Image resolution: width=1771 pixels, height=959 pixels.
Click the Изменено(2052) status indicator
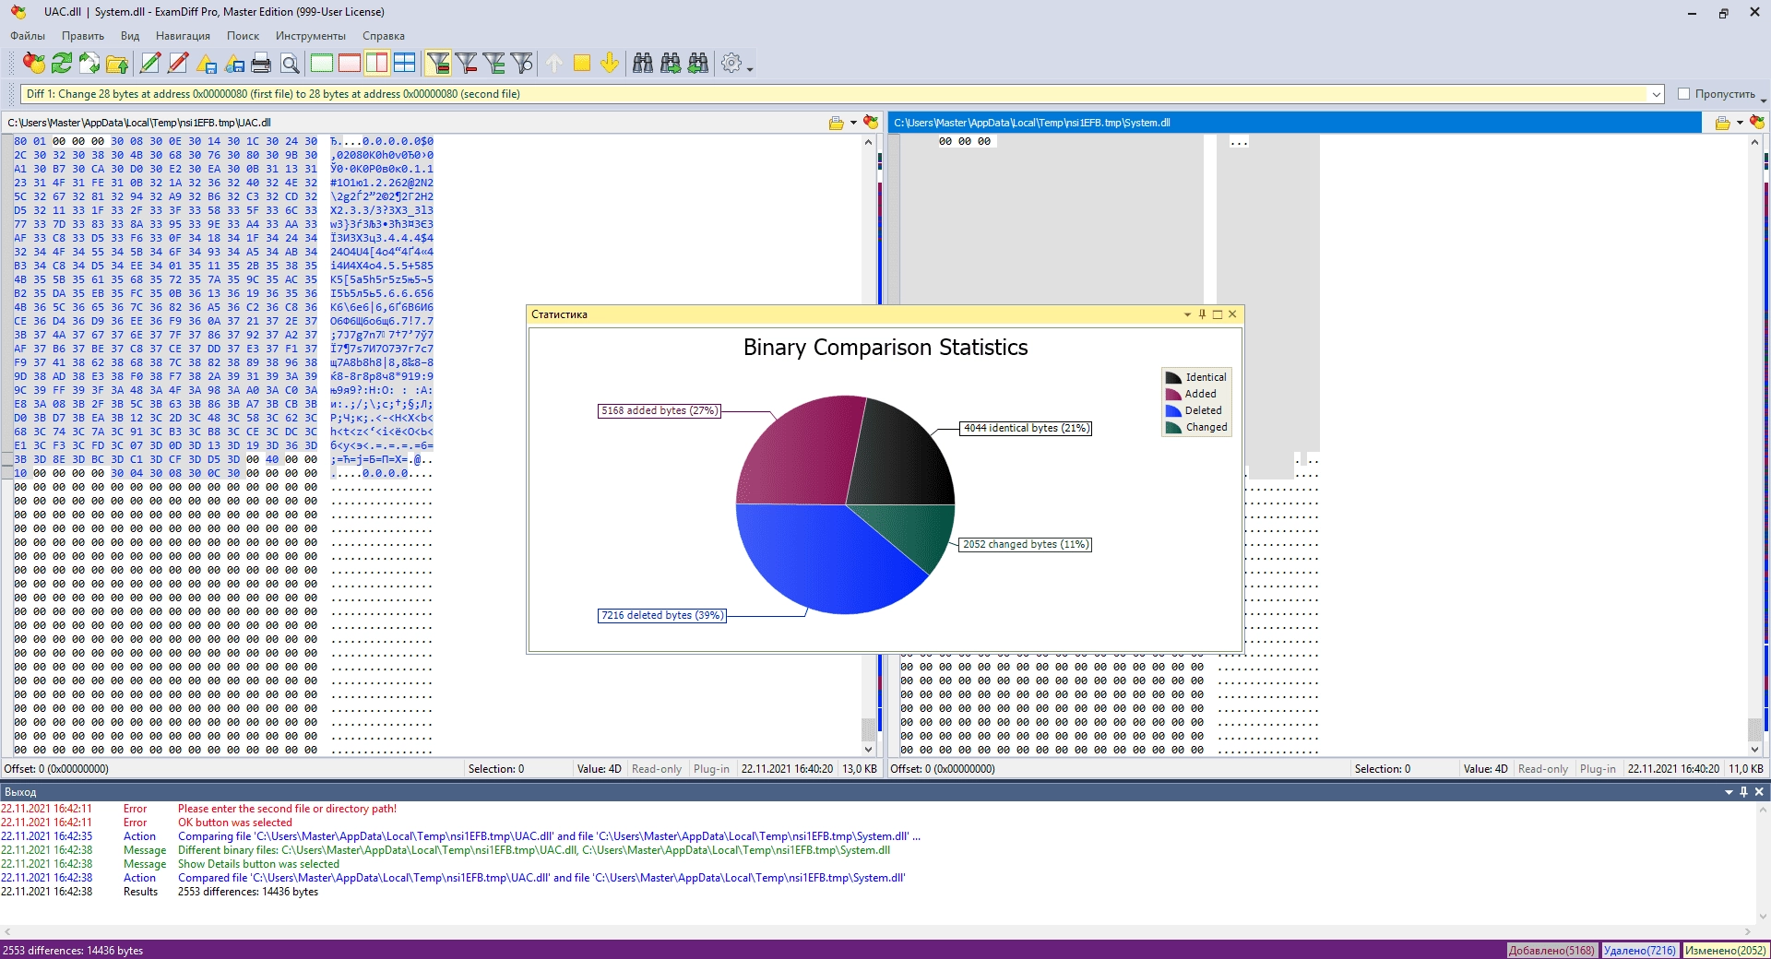1725,950
